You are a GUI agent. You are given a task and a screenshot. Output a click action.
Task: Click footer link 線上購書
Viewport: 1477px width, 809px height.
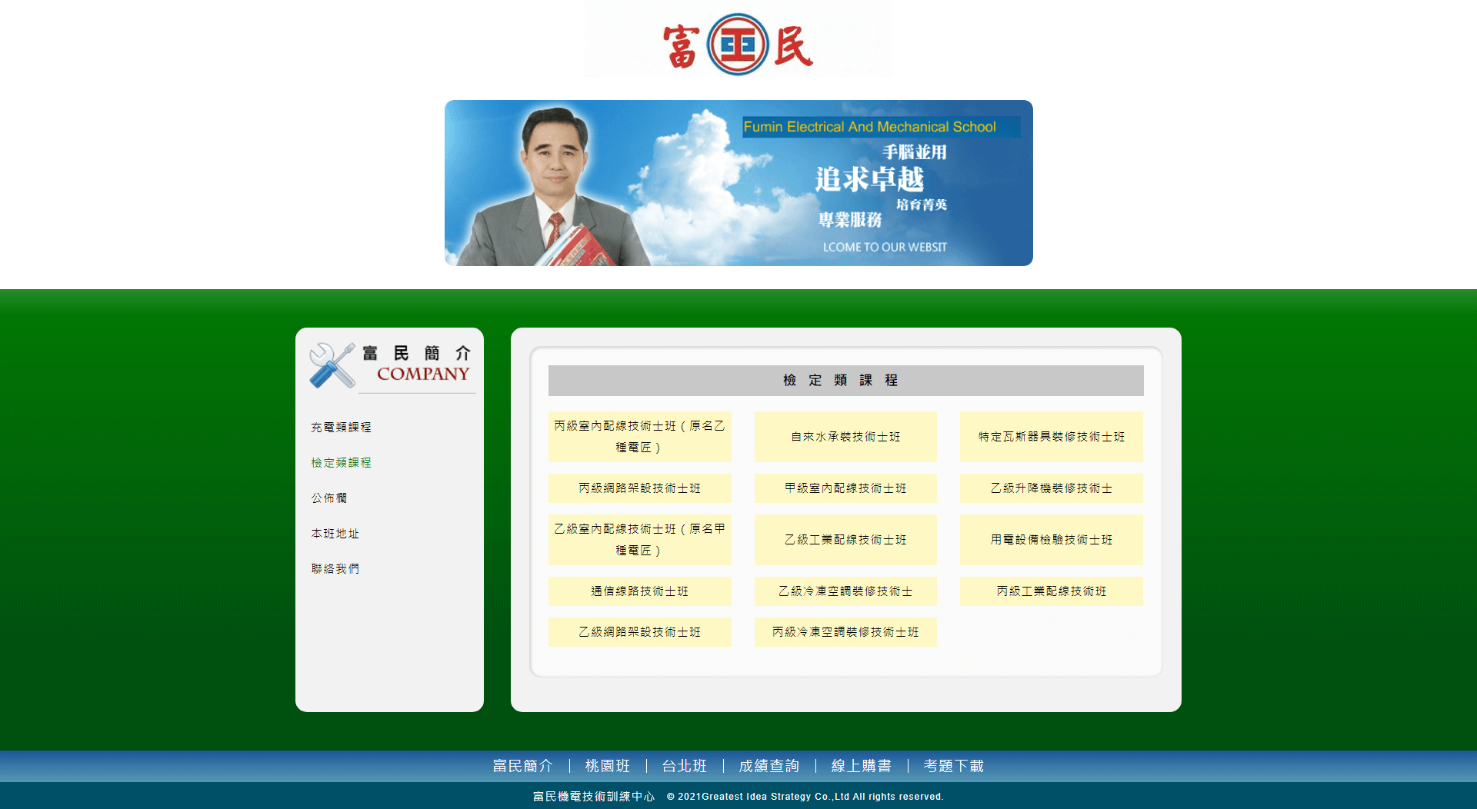[x=862, y=766]
